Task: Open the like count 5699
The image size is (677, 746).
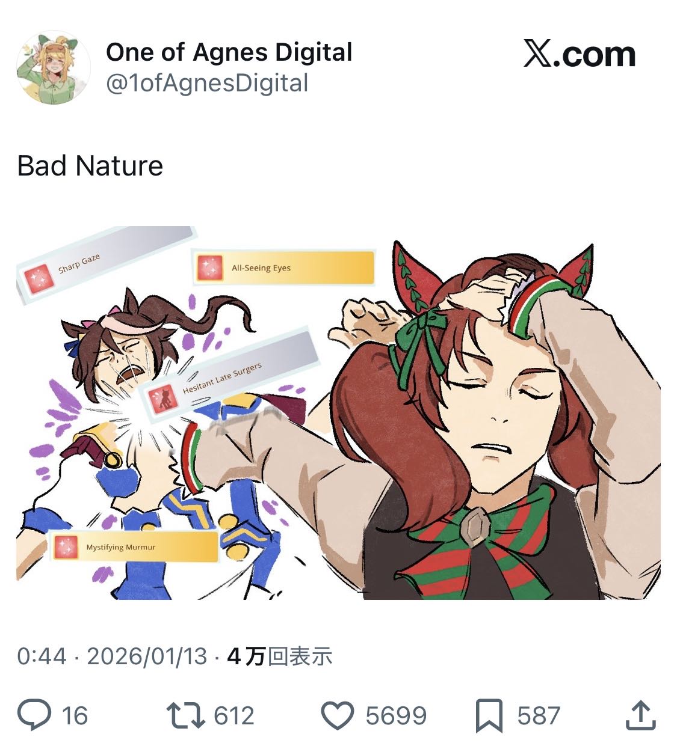Action: (396, 716)
